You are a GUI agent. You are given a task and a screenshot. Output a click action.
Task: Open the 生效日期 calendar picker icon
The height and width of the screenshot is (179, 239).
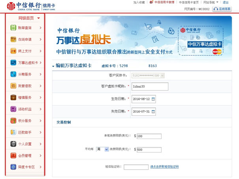(x=153, y=99)
